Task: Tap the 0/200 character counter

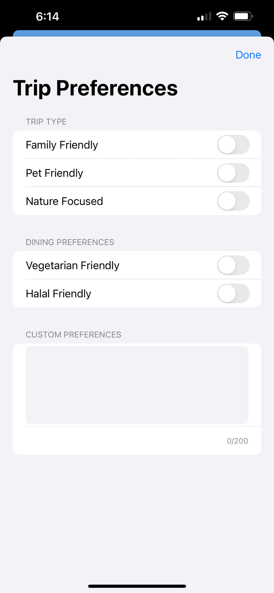Action: click(x=237, y=441)
